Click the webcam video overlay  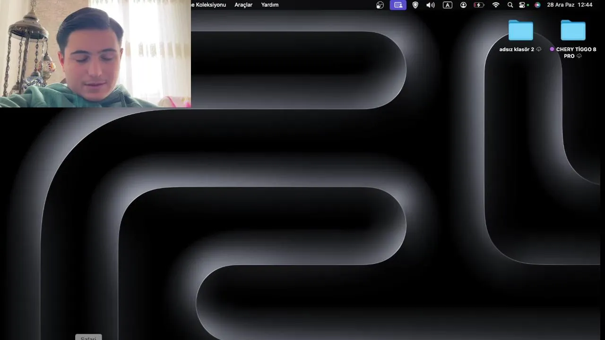click(x=95, y=54)
